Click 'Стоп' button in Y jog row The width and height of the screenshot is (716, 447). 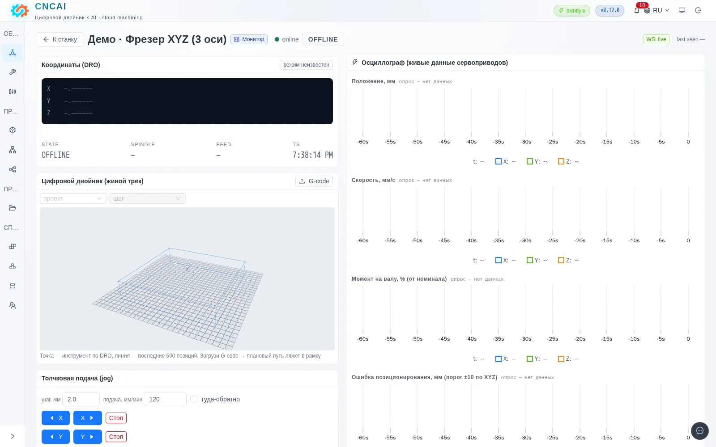pyautogui.click(x=116, y=437)
